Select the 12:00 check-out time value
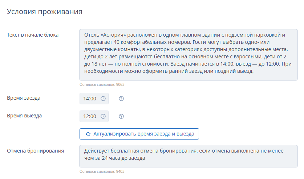The image size is (304, 179). [90, 117]
